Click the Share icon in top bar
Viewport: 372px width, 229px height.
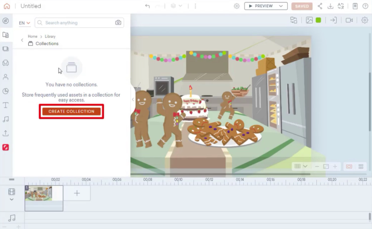320,6
